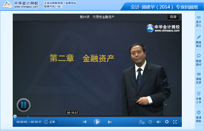The image size is (204, 131).
Task: Mute the volume speaker icon
Action: tap(158, 122)
